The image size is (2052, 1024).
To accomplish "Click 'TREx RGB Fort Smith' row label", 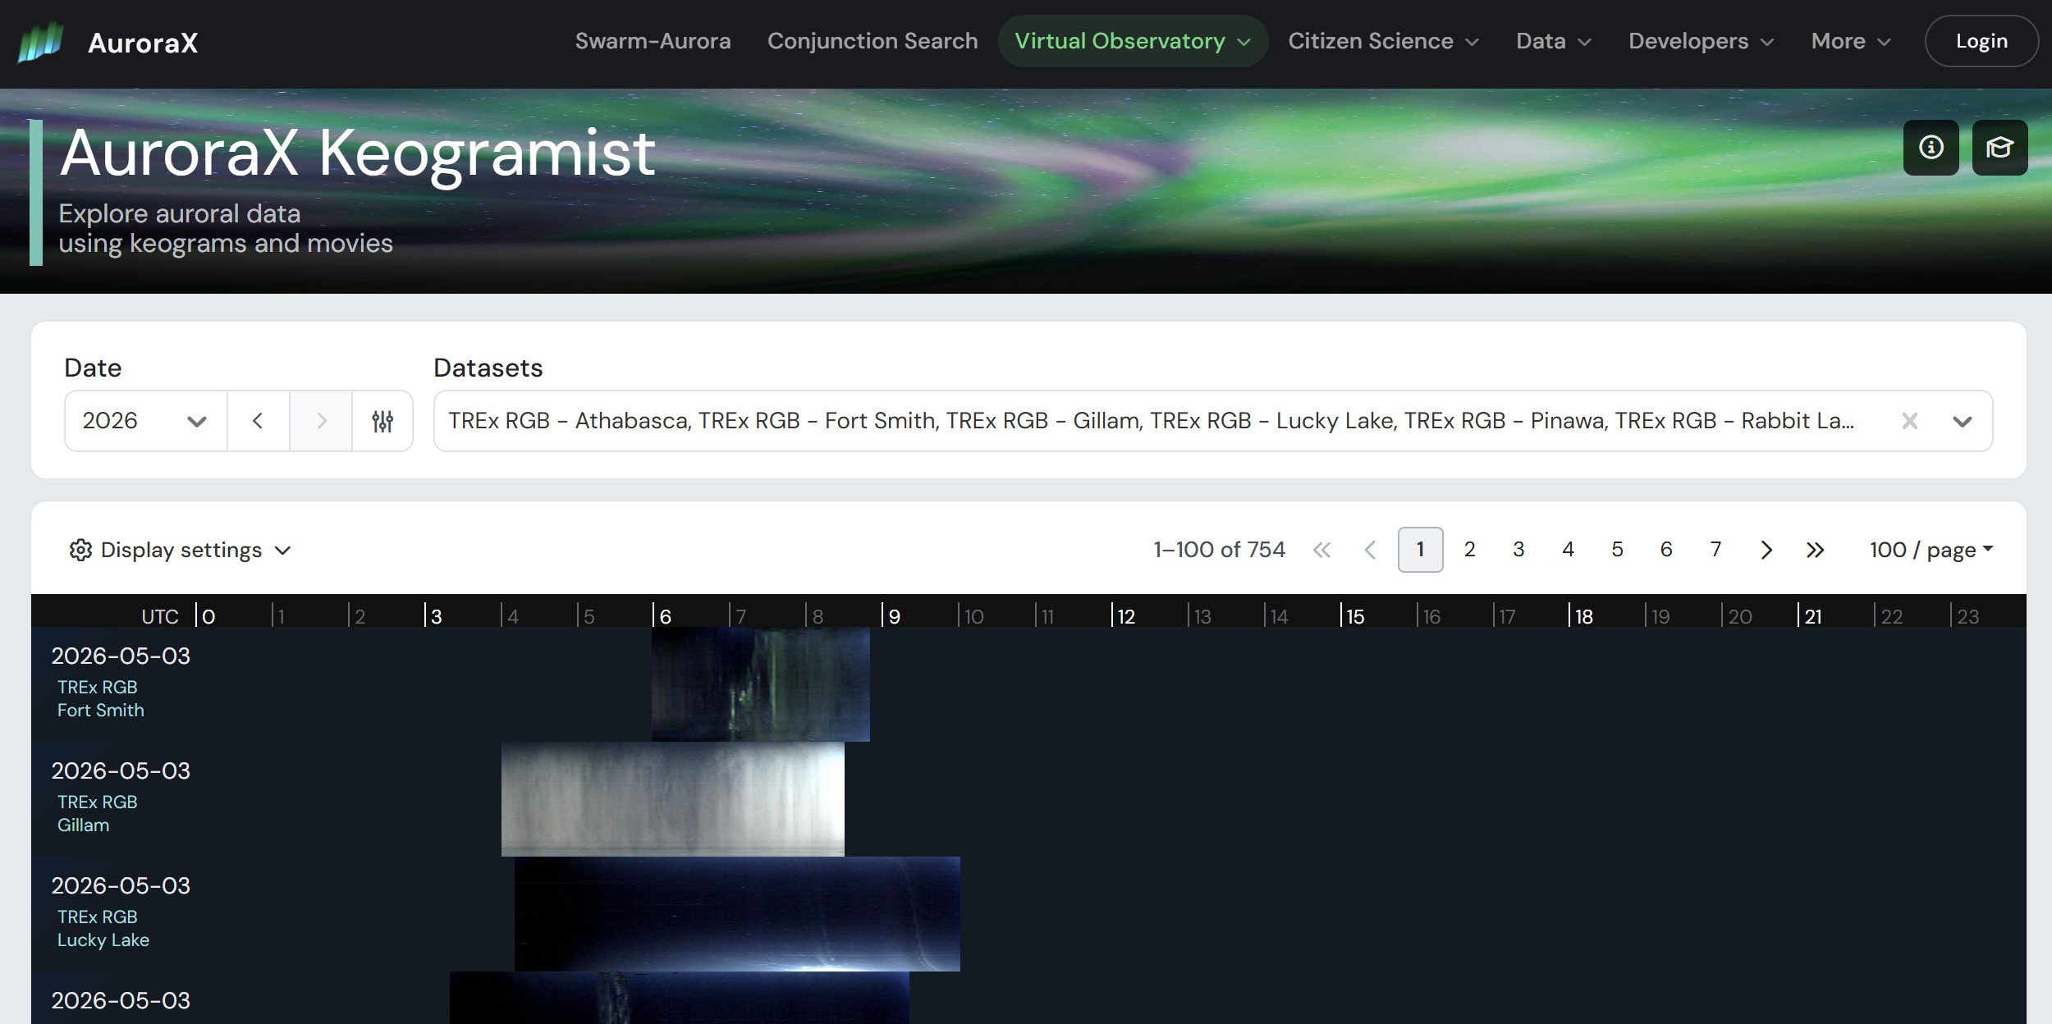I will point(100,699).
